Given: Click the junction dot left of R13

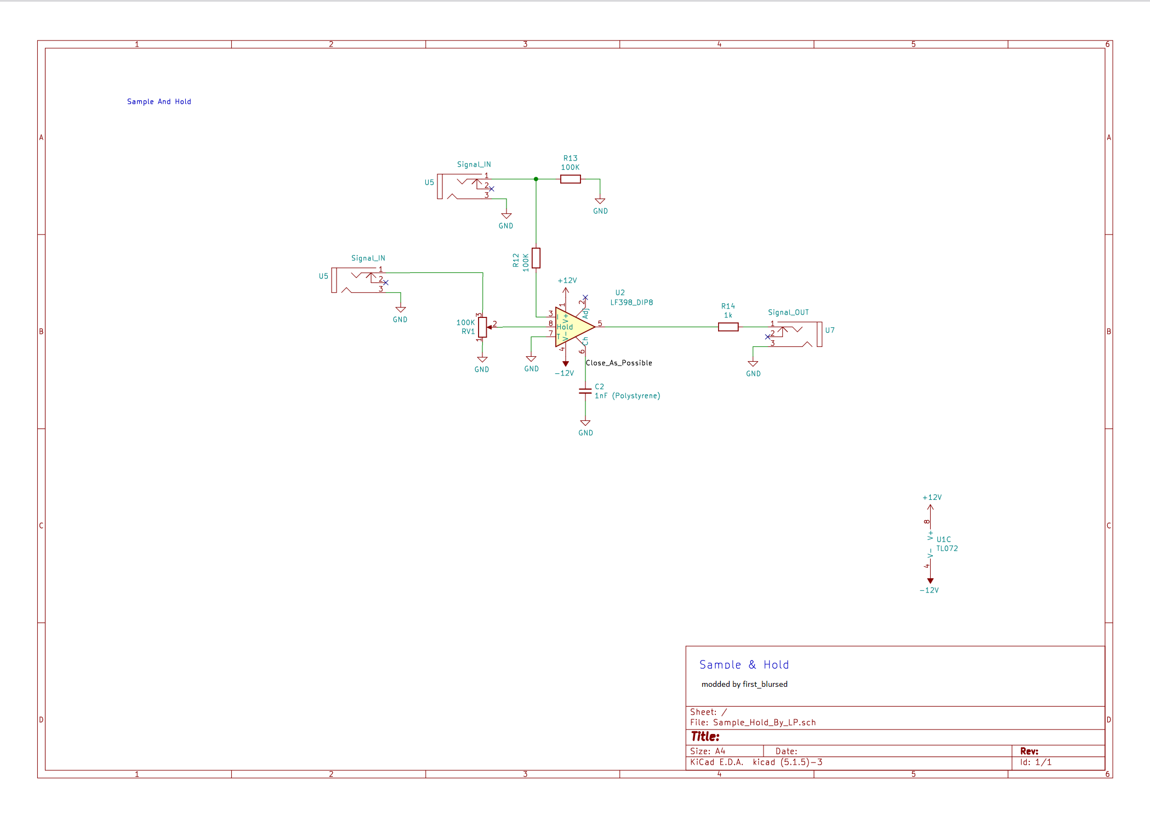Looking at the screenshot, I should 536,179.
